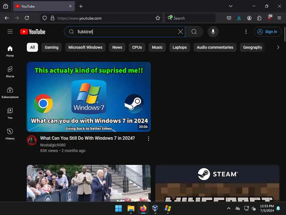Click the YouTube logo
The height and width of the screenshot is (215, 286).
click(33, 32)
